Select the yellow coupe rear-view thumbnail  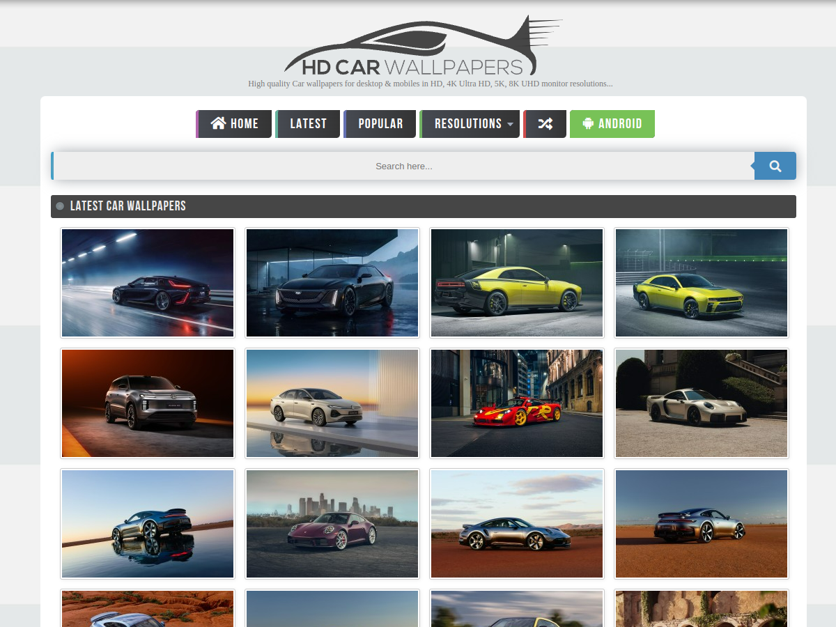(x=517, y=283)
